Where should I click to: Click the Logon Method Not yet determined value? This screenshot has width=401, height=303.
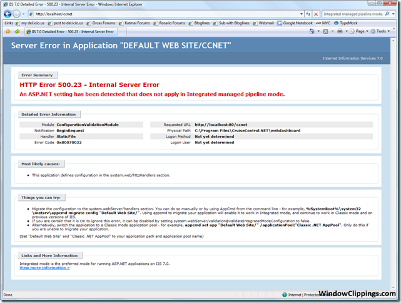tap(215, 136)
